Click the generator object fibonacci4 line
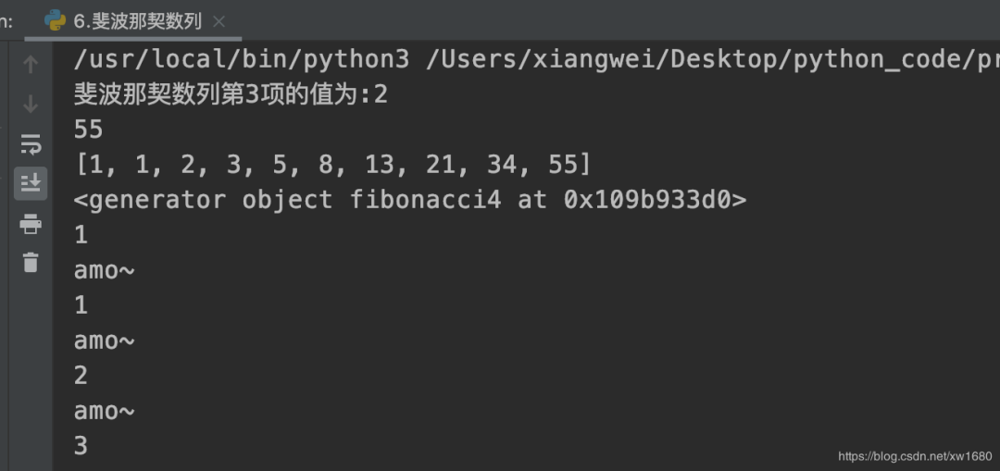This screenshot has height=471, width=1000. tap(409, 200)
